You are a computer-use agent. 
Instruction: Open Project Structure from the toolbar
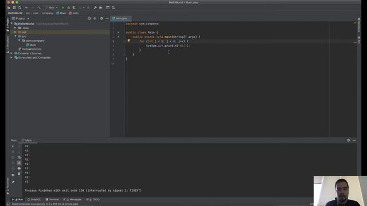(x=101, y=7)
